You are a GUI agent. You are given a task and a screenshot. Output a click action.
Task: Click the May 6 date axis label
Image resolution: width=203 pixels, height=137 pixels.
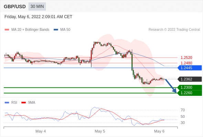point(159,131)
